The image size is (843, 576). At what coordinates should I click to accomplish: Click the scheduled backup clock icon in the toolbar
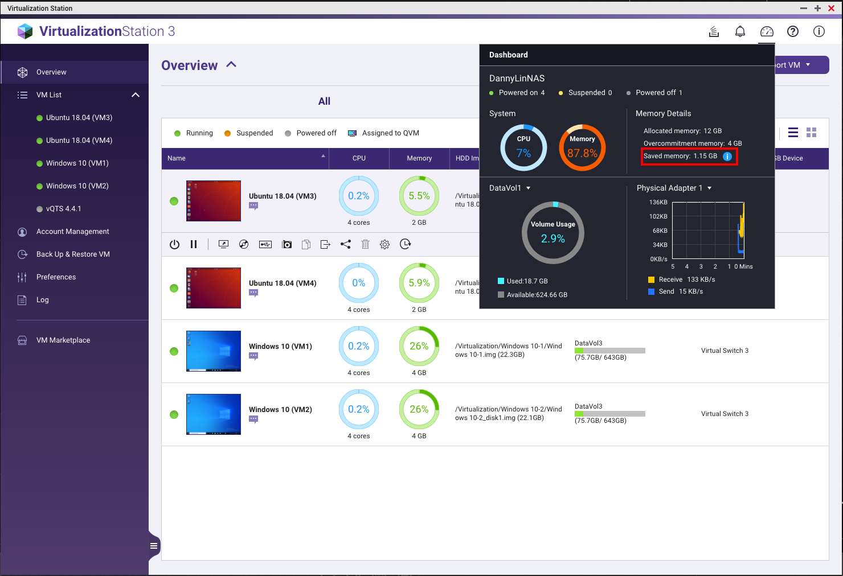(x=405, y=244)
